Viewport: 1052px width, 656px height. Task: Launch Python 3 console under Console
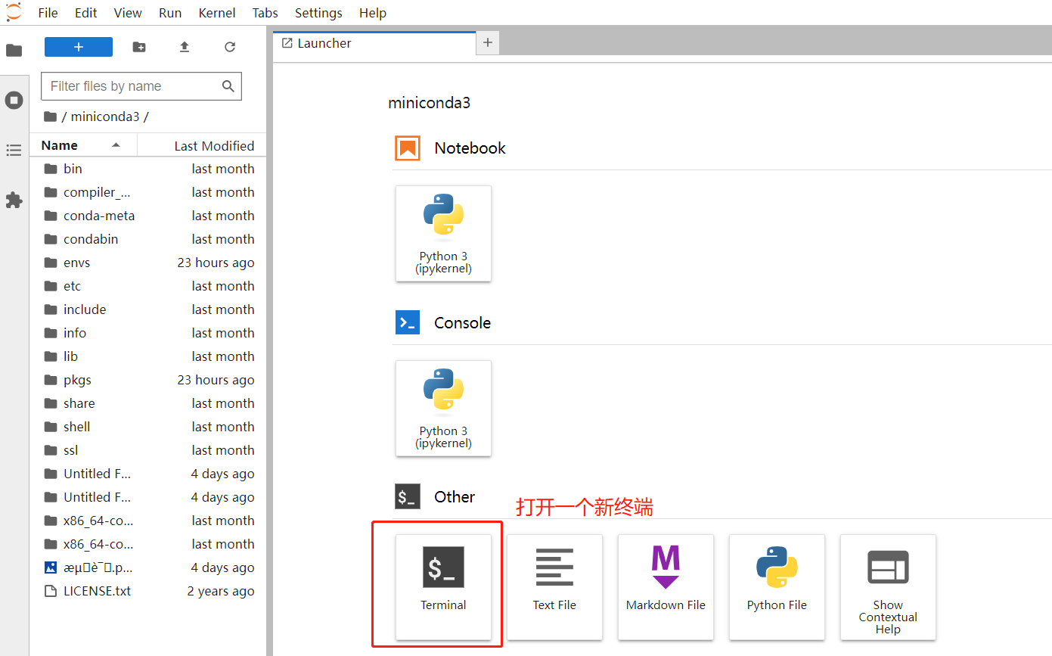[443, 409]
